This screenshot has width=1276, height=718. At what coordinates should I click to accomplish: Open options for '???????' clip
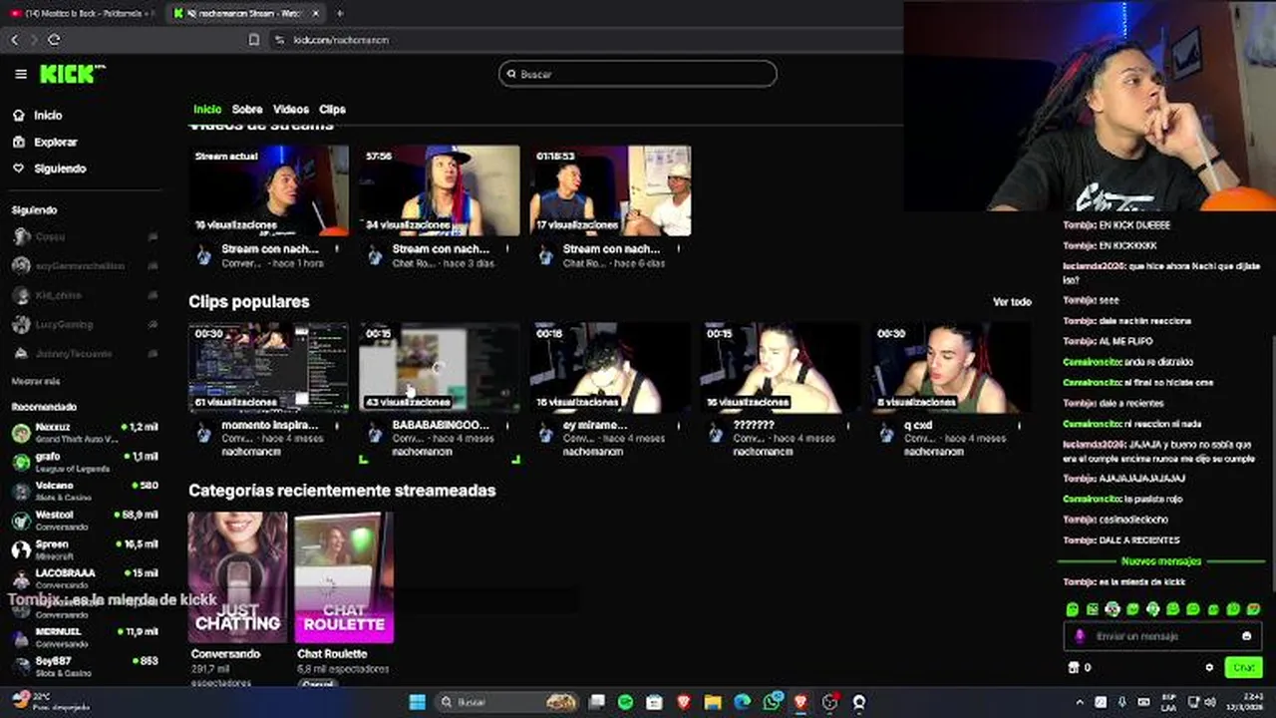tap(848, 426)
